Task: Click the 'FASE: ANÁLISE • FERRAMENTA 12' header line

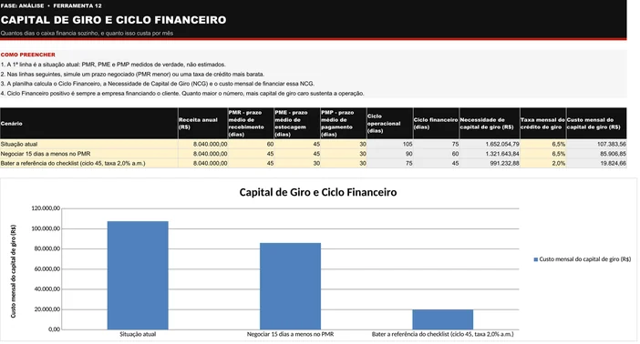Action: tap(51, 5)
